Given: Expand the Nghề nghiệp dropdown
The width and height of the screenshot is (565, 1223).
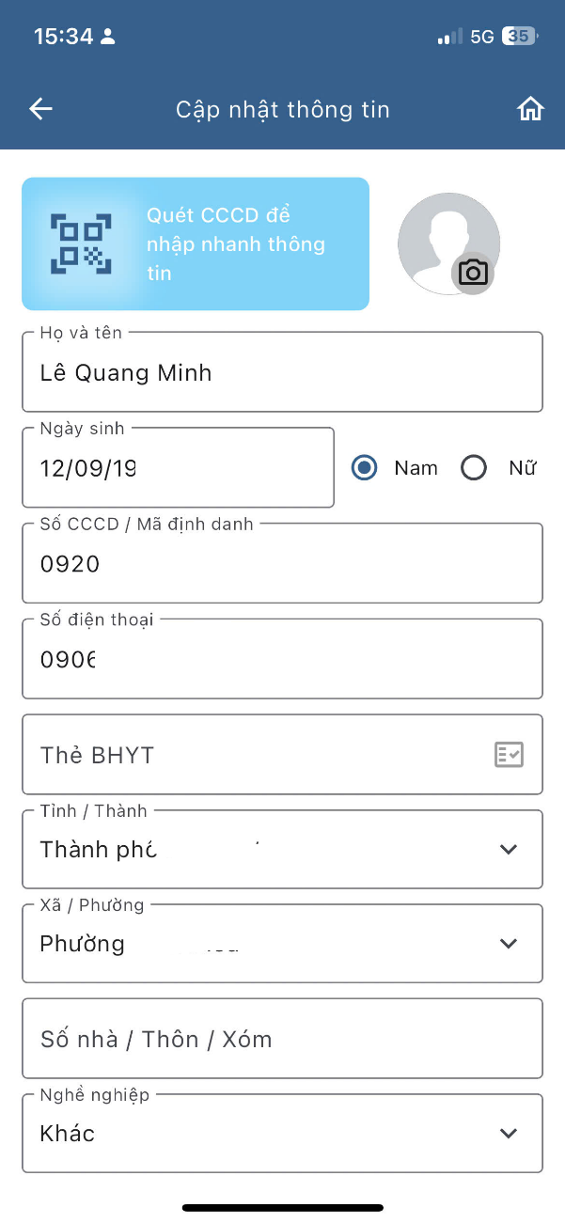Looking at the screenshot, I should tap(509, 1133).
